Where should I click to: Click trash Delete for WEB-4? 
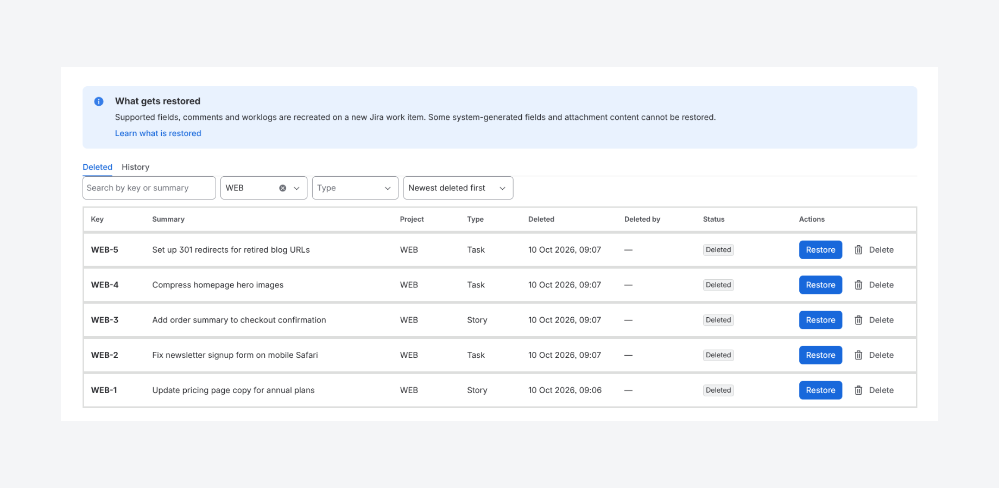[x=874, y=285]
